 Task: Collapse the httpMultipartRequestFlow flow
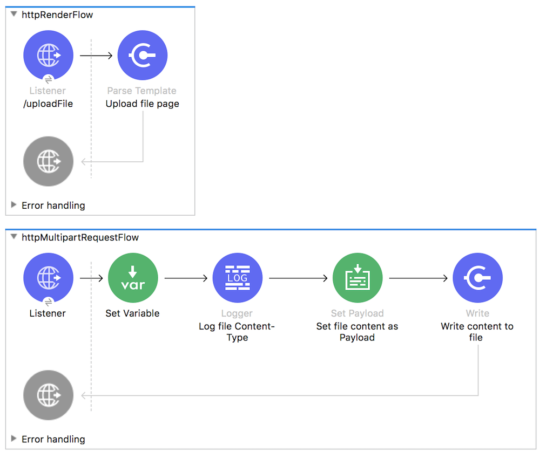tap(14, 237)
